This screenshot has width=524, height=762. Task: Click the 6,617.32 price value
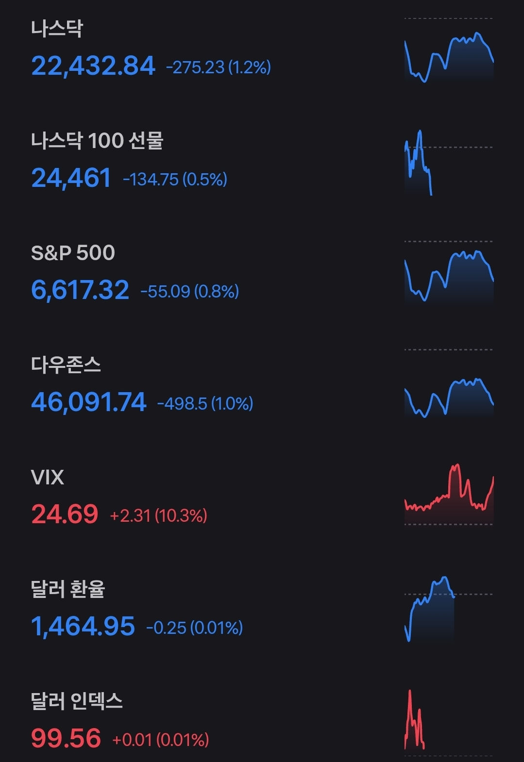[80, 290]
